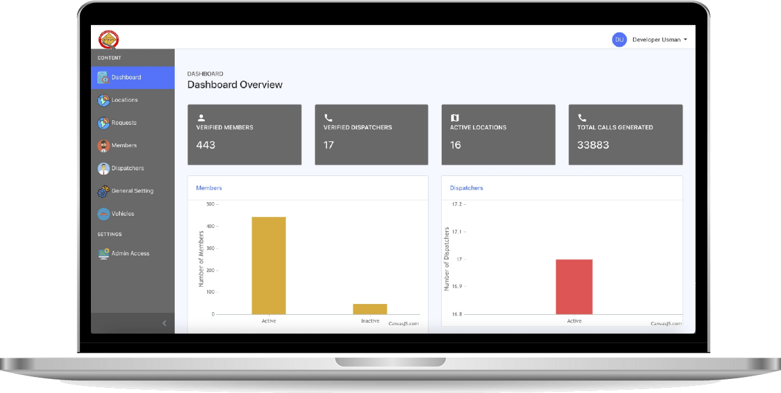Click the SETTINGS sidebar section header
The width and height of the screenshot is (781, 393).
109,234
